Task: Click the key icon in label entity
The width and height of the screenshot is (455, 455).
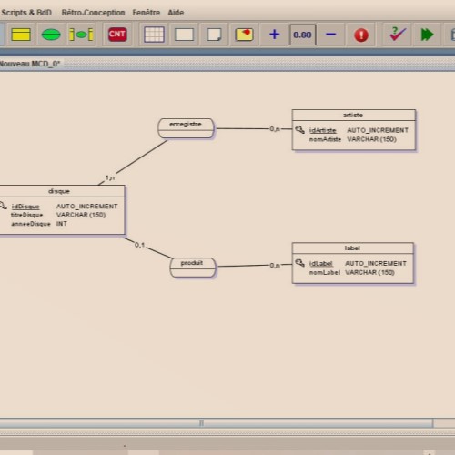Action: [299, 263]
